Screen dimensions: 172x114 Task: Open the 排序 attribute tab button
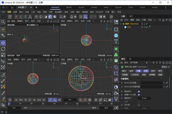153,71
